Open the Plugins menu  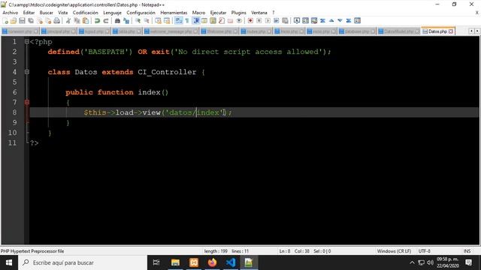(x=239, y=13)
